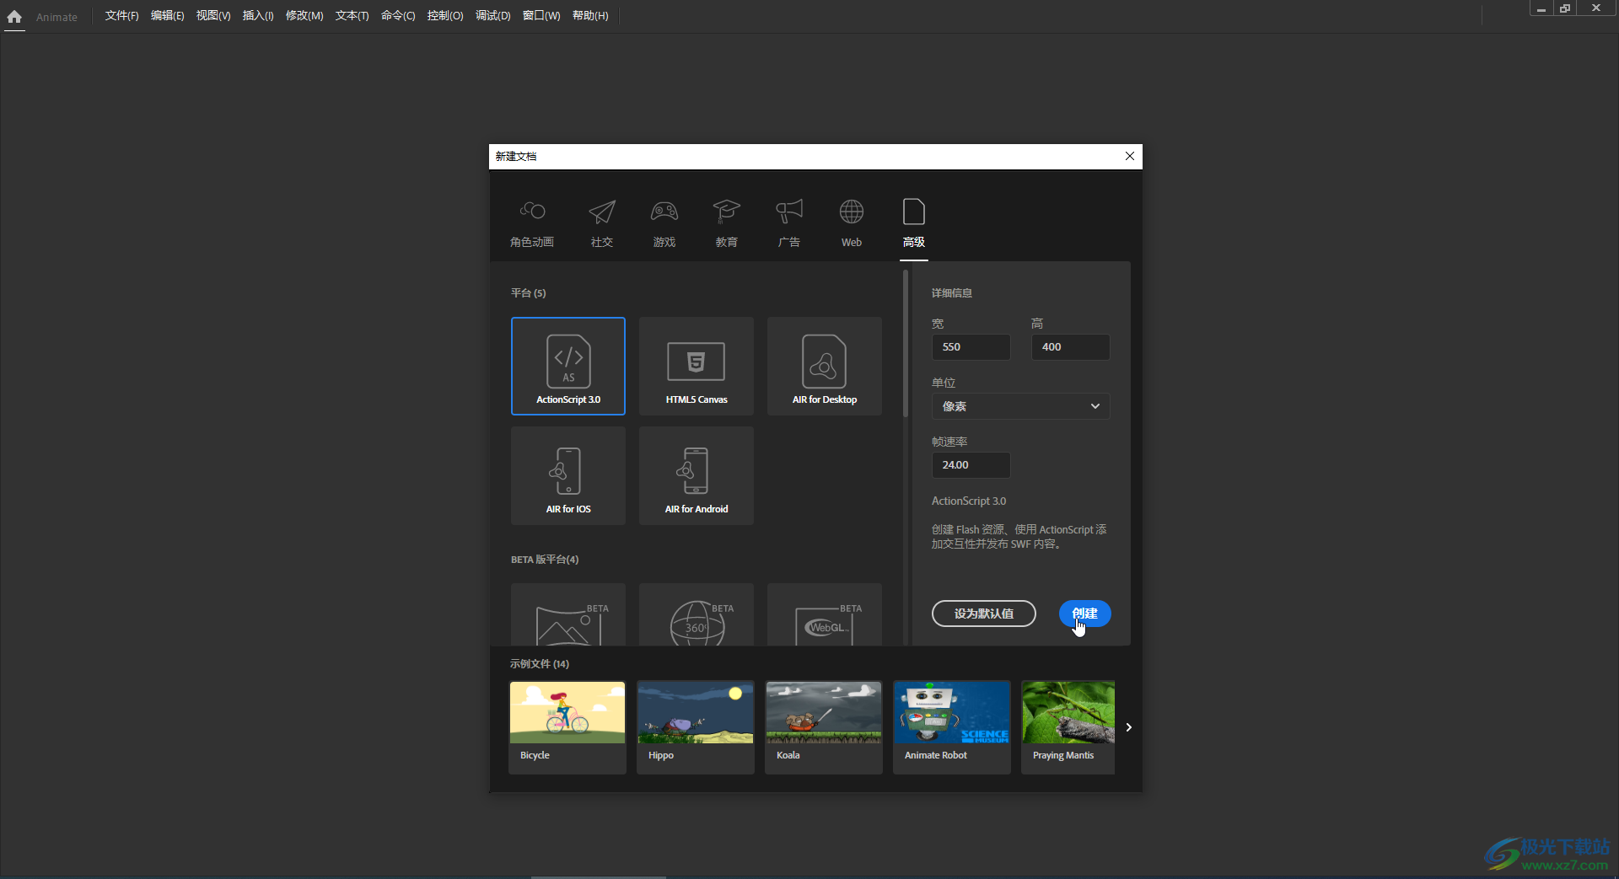Open the 编辑(E) menu
The height and width of the screenshot is (879, 1619).
[x=167, y=16]
